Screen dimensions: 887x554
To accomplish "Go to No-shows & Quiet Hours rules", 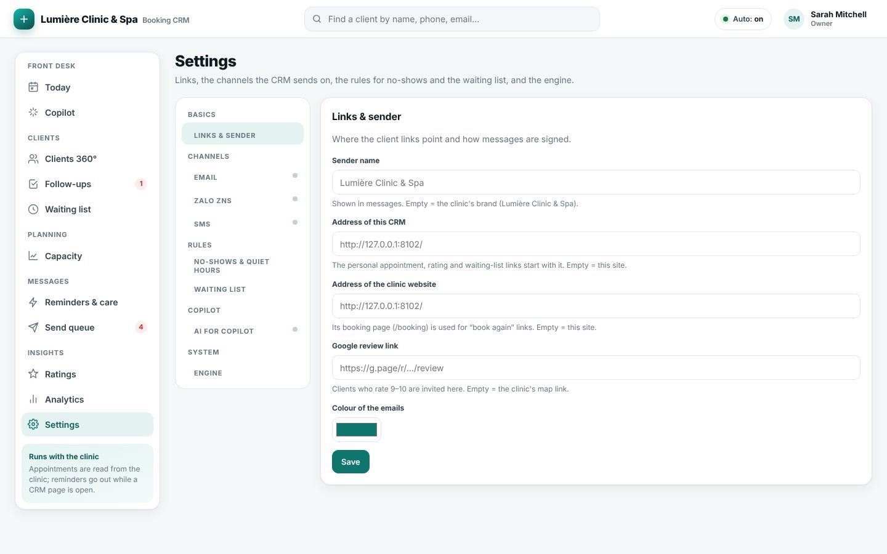I will pyautogui.click(x=243, y=266).
